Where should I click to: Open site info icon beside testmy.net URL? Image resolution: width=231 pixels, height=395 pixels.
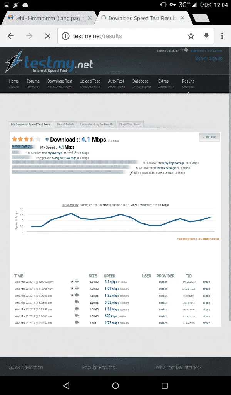pyautogui.click(x=65, y=36)
